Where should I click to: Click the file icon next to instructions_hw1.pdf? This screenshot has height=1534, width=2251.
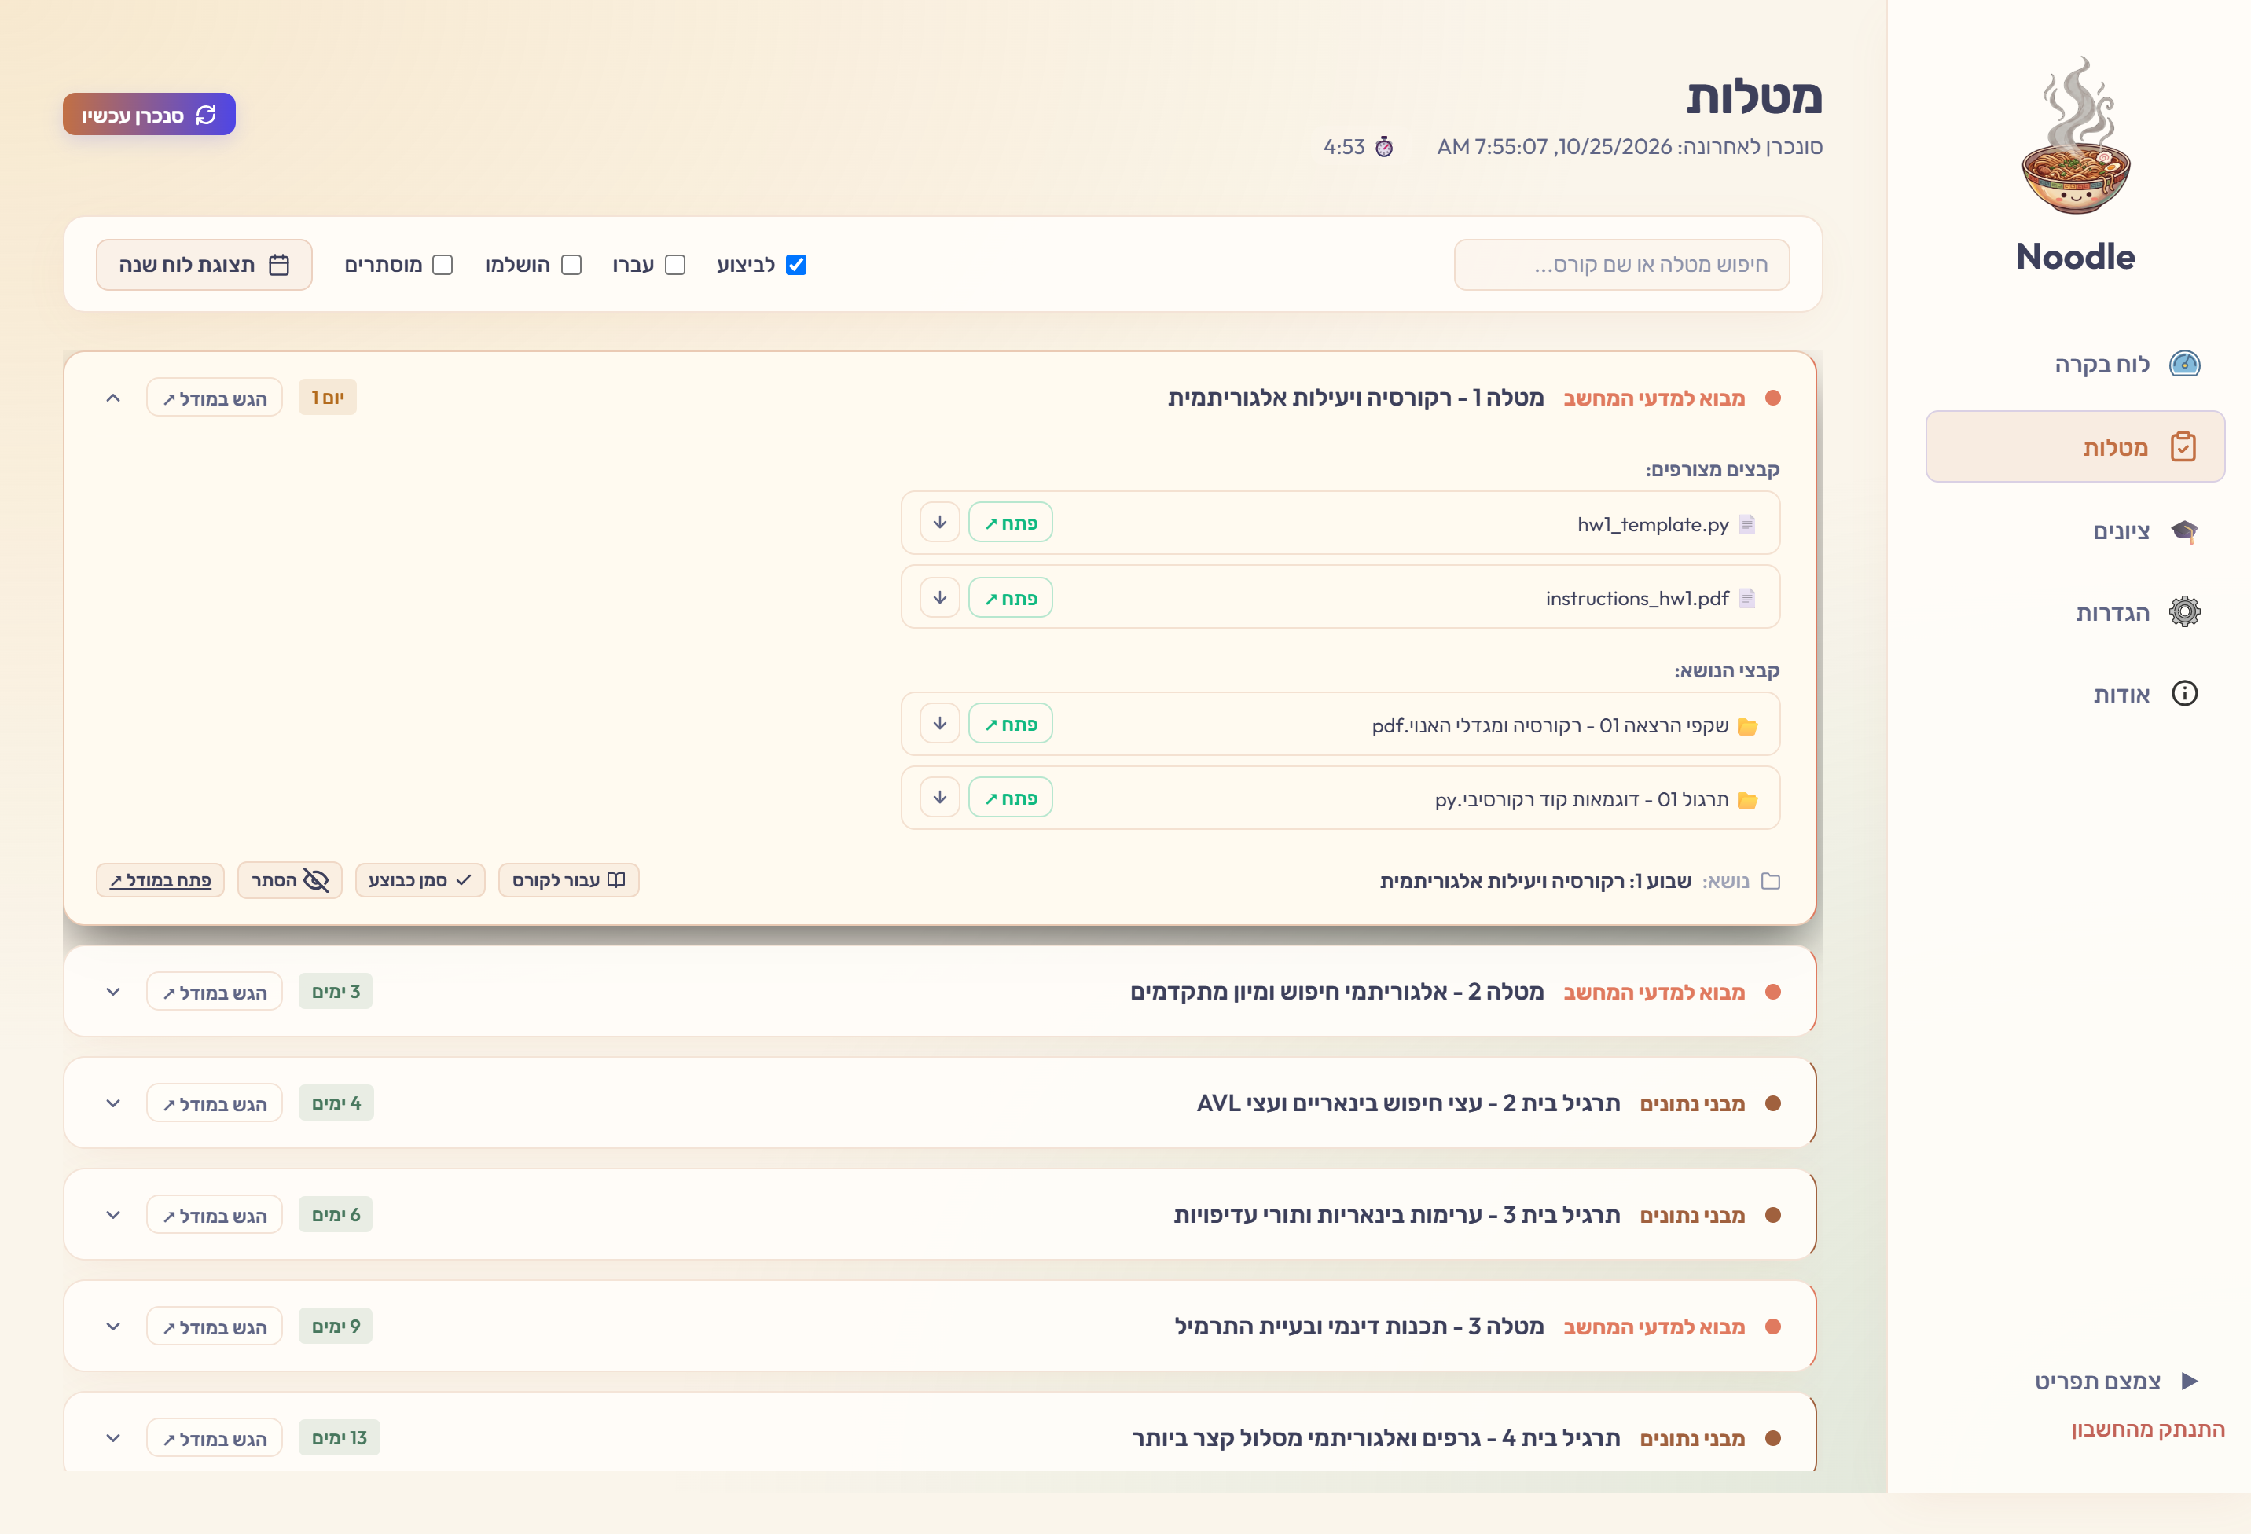click(x=1747, y=599)
